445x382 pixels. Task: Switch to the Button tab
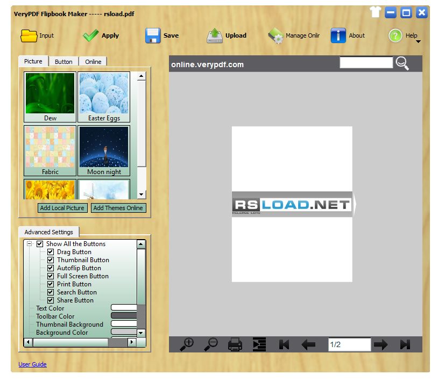pyautogui.click(x=63, y=61)
